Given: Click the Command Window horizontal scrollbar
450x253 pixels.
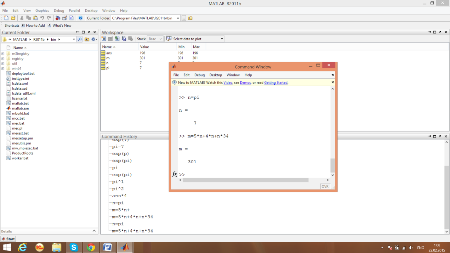Looking at the screenshot, I should coord(246,180).
